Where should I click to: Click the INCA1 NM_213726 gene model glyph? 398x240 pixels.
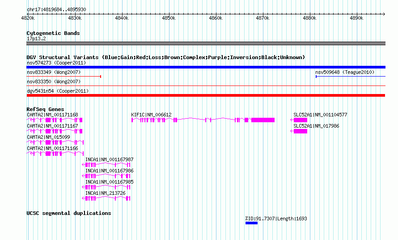coord(106,198)
